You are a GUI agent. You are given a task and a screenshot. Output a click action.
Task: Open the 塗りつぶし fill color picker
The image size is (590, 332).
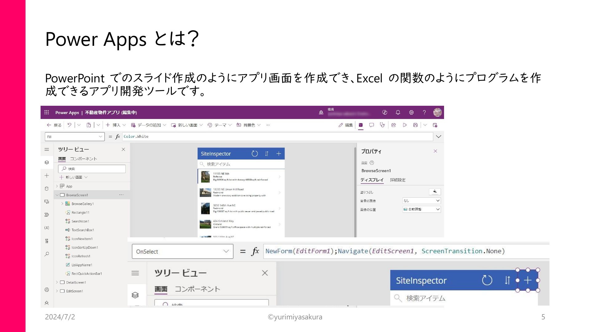(x=435, y=192)
